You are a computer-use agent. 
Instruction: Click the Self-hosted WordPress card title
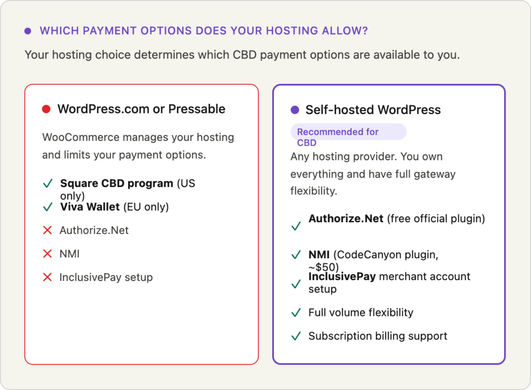tap(373, 110)
